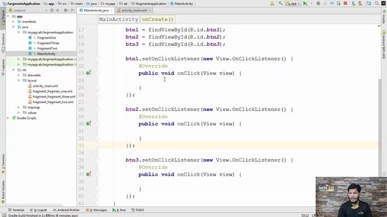Image resolution: width=387 pixels, height=217 pixels.
Task: Toggle the Favorites side tab
Action: 3,163
